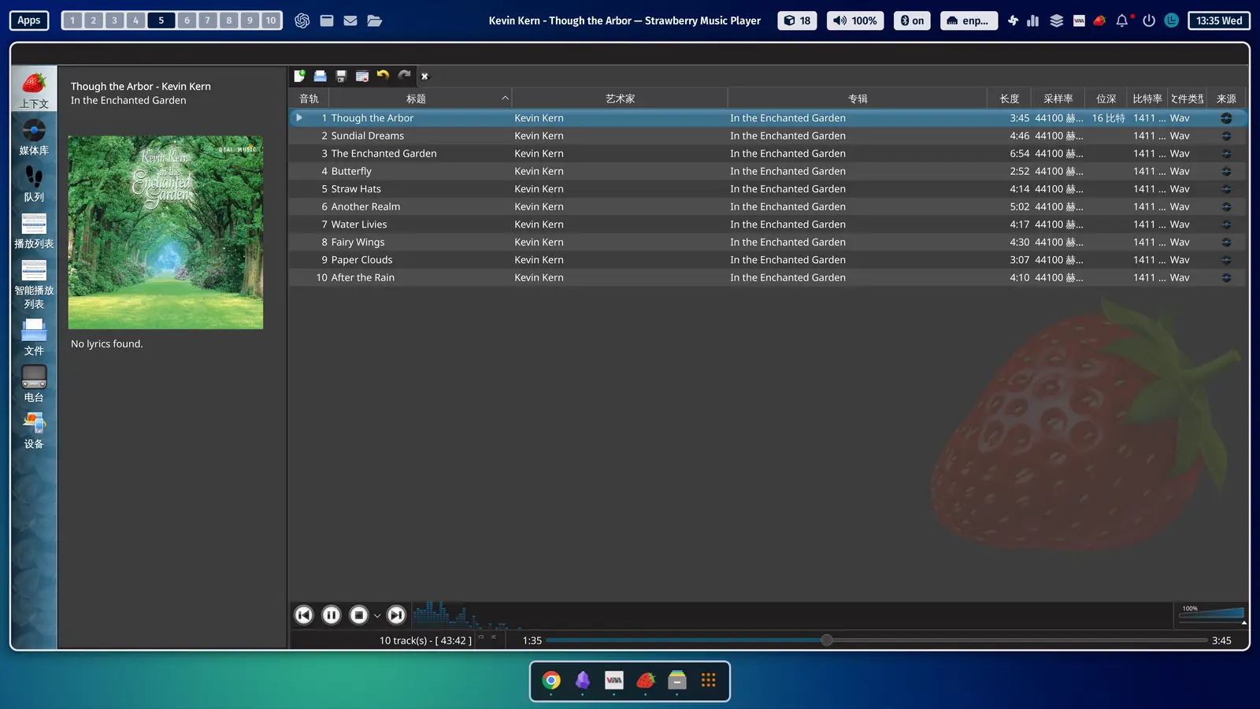Save playlist using the floppy disk icon
Screen dimensions: 1260x709
tap(341, 76)
